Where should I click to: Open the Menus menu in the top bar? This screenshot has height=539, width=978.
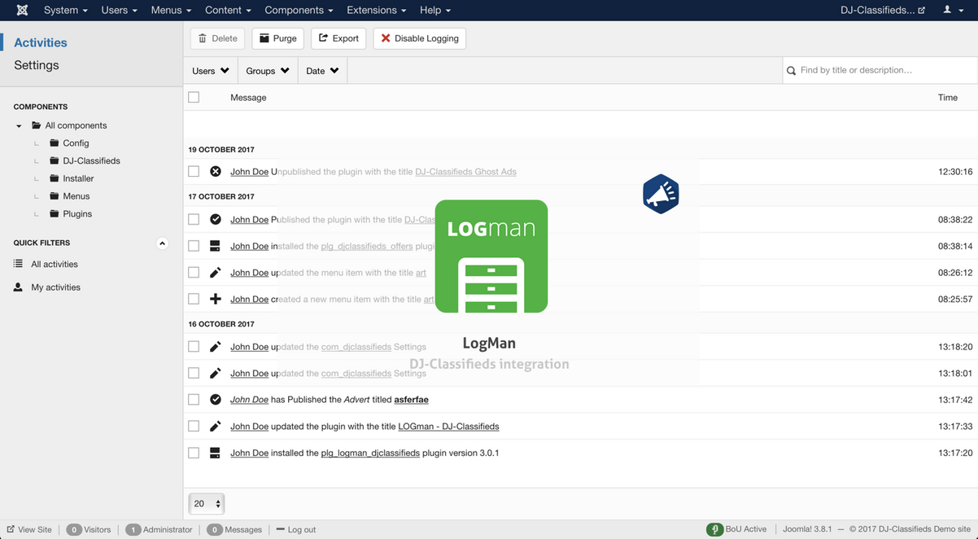click(x=172, y=10)
